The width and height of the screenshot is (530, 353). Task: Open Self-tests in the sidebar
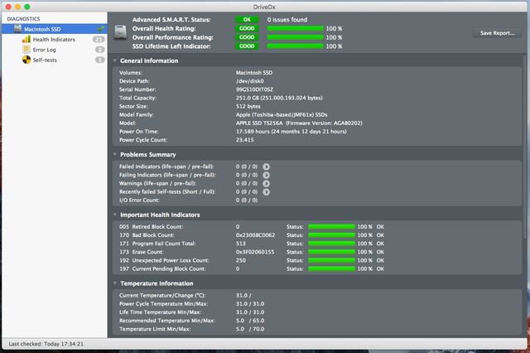pyautogui.click(x=45, y=60)
